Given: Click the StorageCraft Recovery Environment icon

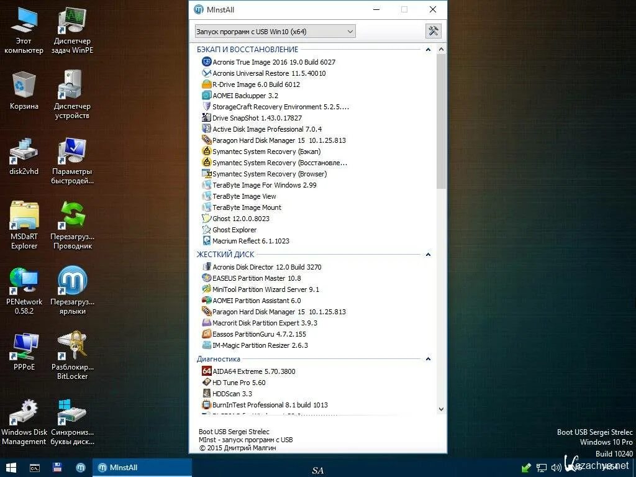Looking at the screenshot, I should pyautogui.click(x=206, y=107).
